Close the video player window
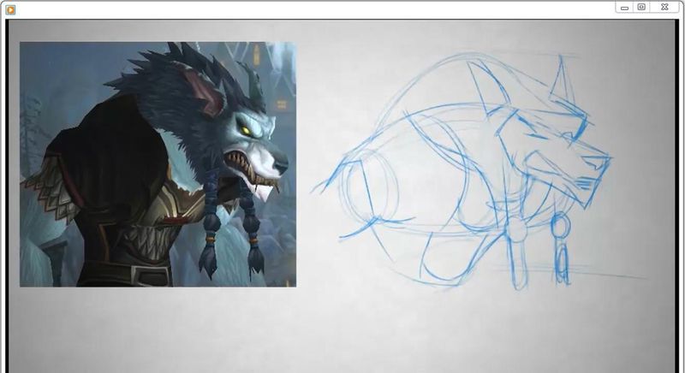This screenshot has width=685, height=373. pyautogui.click(x=664, y=8)
